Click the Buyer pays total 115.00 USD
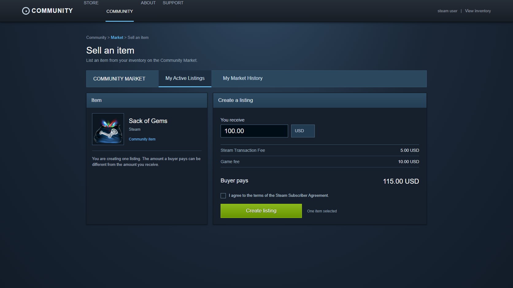 click(401, 181)
